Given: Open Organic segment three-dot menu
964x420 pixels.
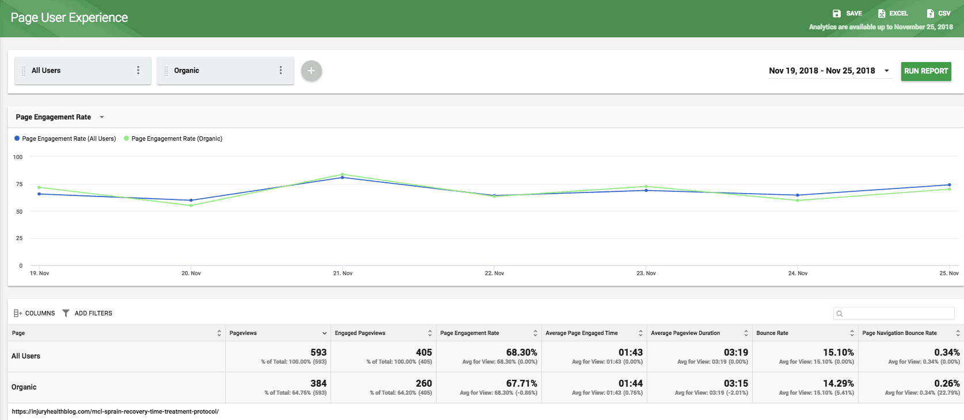Looking at the screenshot, I should [281, 70].
